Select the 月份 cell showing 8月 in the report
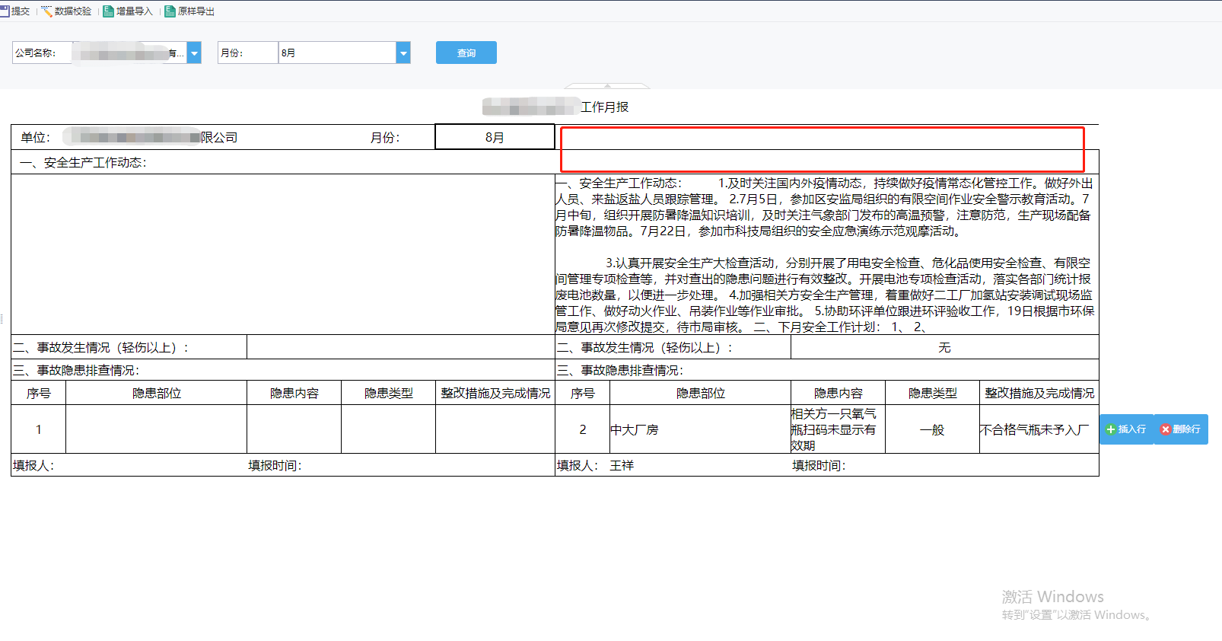1222x641 pixels. (x=495, y=137)
